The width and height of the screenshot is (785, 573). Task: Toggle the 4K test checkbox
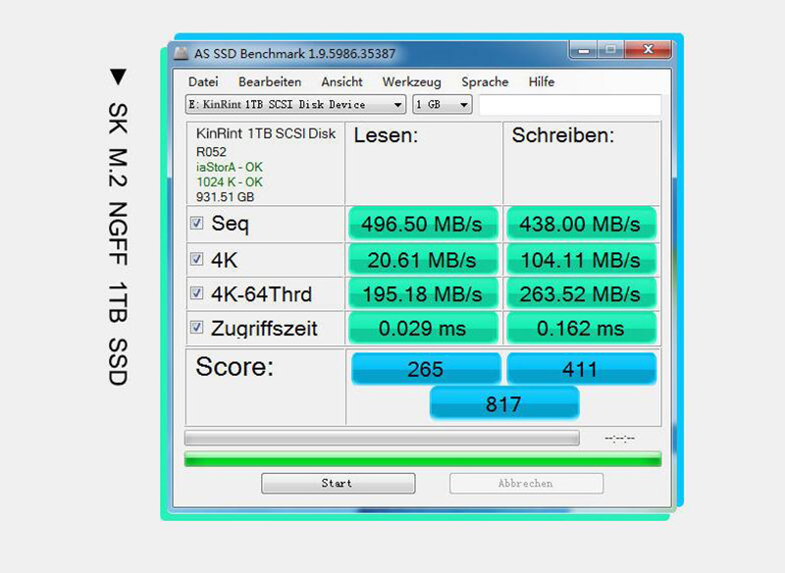pos(196,259)
